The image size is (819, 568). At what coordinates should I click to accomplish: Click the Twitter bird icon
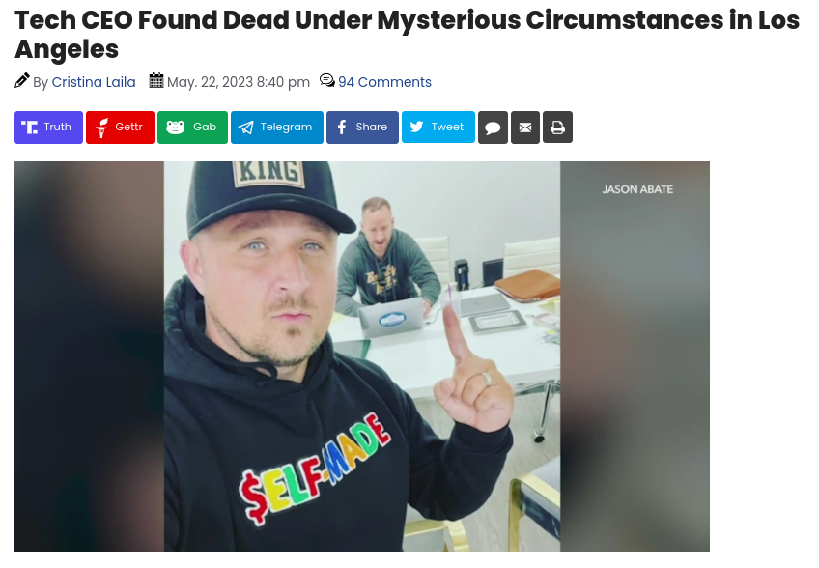pos(416,127)
